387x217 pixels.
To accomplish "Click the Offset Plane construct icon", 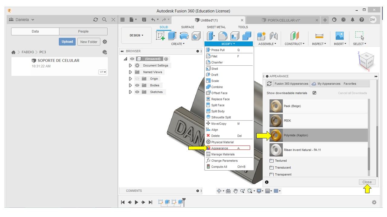I will click(x=294, y=36).
